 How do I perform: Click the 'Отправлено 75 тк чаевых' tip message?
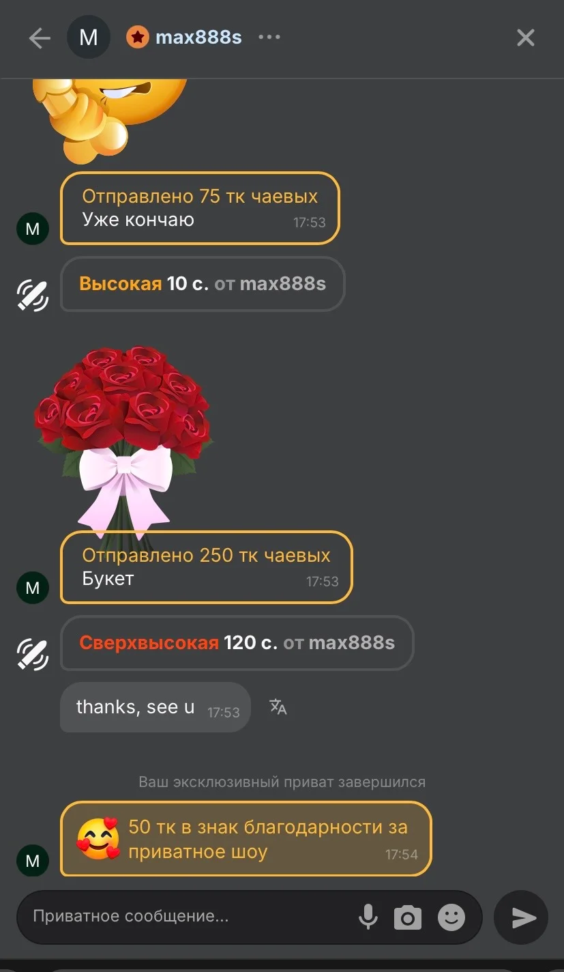(x=200, y=208)
